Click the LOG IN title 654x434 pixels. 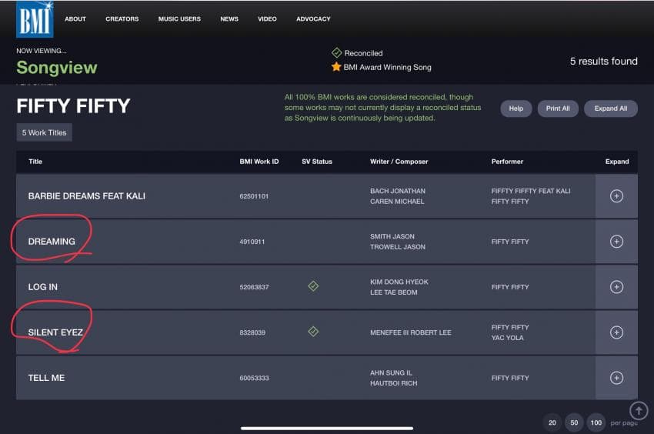click(x=43, y=287)
